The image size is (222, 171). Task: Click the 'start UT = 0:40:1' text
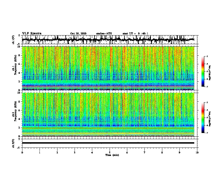click(135, 34)
